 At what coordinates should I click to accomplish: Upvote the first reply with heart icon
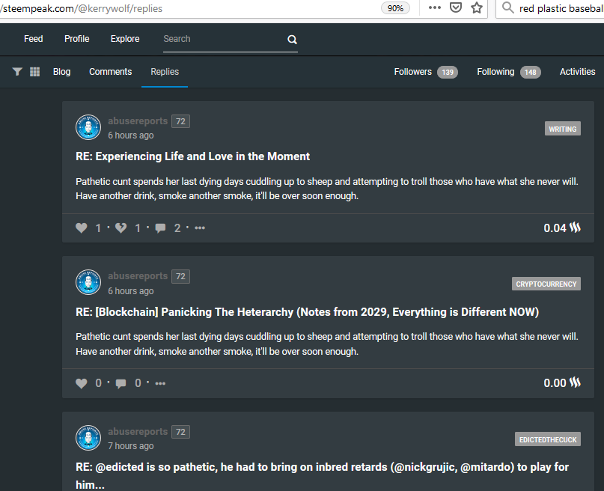click(82, 228)
